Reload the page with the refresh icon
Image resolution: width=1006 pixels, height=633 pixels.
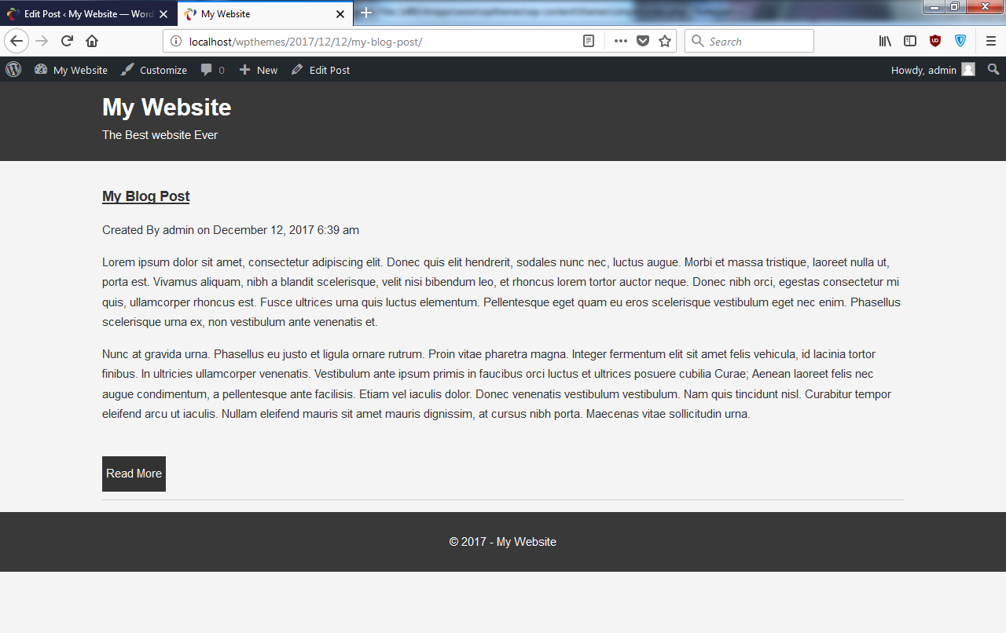point(68,41)
